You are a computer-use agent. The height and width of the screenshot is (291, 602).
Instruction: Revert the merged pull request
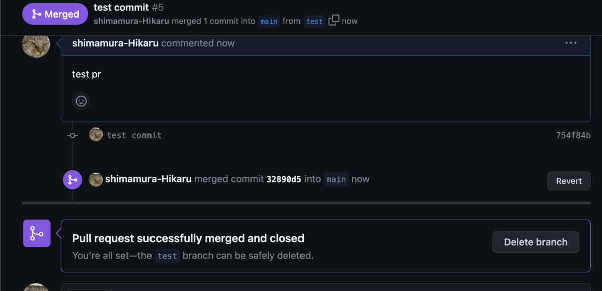569,181
